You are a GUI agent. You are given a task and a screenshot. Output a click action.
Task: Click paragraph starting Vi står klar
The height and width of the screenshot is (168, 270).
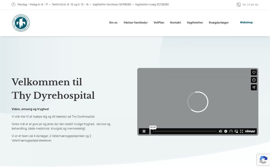tap(53, 116)
